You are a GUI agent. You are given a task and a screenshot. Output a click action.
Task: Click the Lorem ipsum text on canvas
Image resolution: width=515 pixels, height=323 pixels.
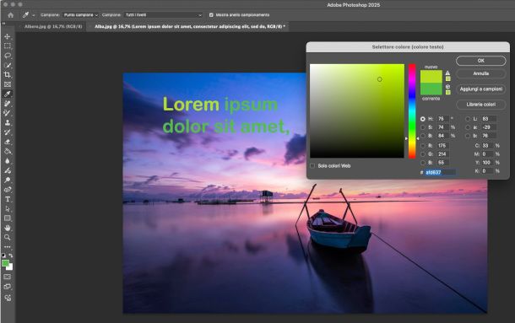220,105
